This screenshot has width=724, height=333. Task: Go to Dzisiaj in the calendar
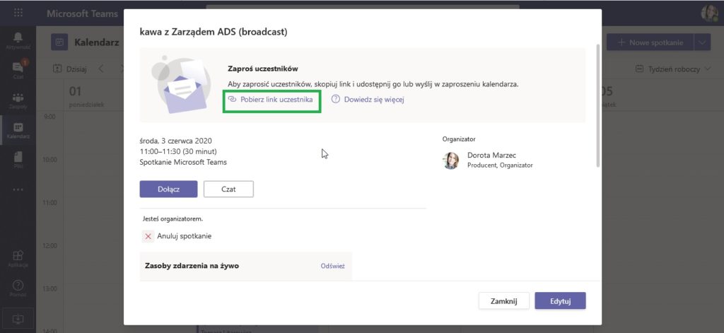point(70,69)
